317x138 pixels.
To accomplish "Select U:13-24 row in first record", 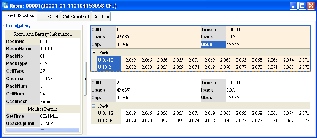I will (x=109, y=67).
